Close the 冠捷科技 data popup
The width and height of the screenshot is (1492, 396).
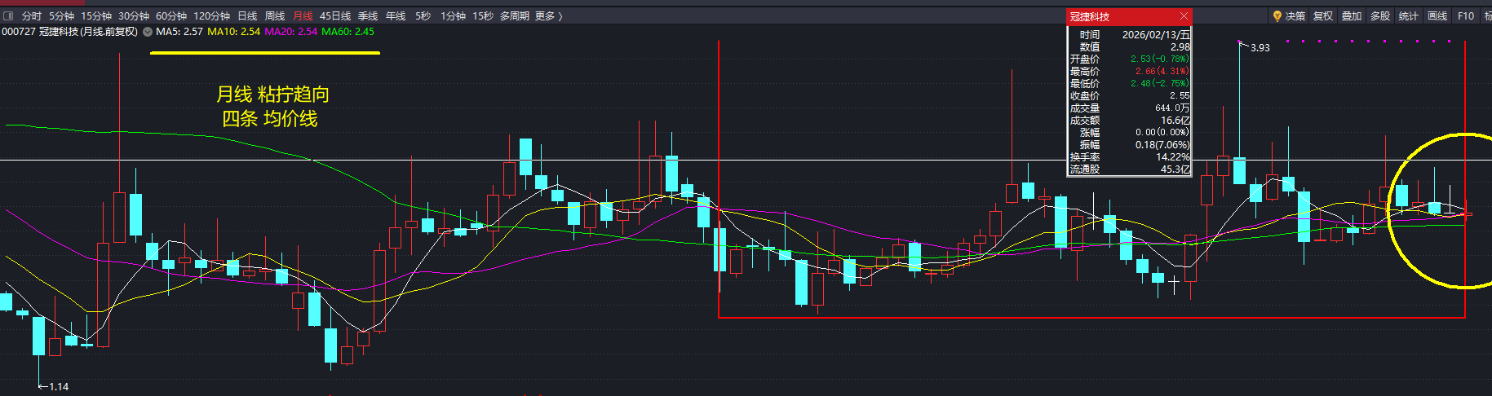tap(1184, 16)
